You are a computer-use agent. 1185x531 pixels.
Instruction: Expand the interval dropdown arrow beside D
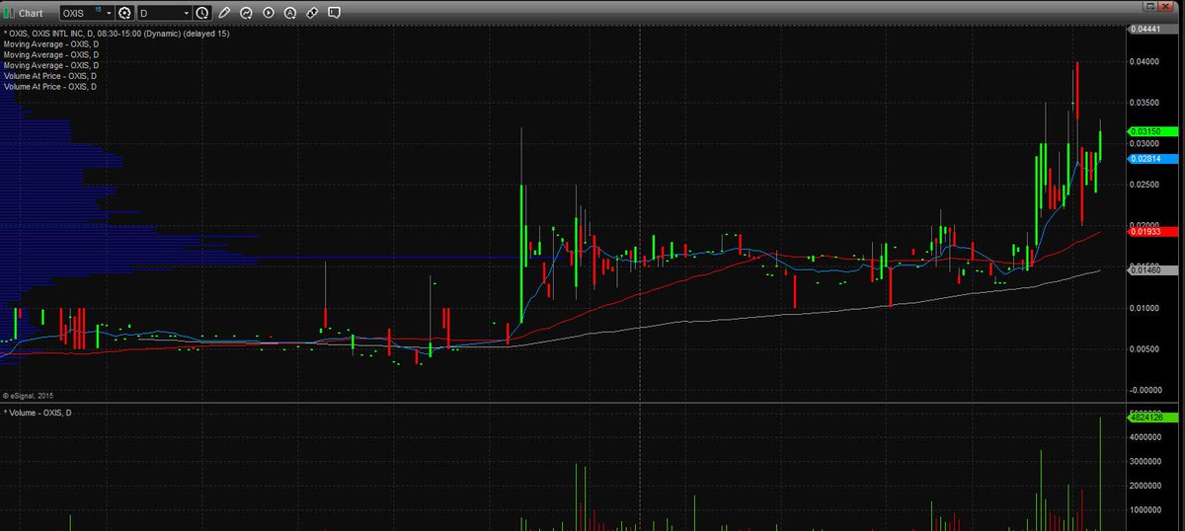click(188, 14)
